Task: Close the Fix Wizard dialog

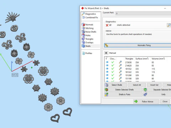Action: pyautogui.click(x=165, y=101)
